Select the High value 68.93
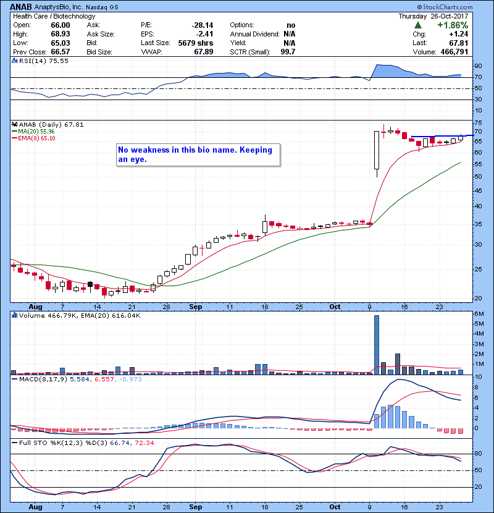Image resolution: width=494 pixels, height=513 pixels. click(60, 34)
